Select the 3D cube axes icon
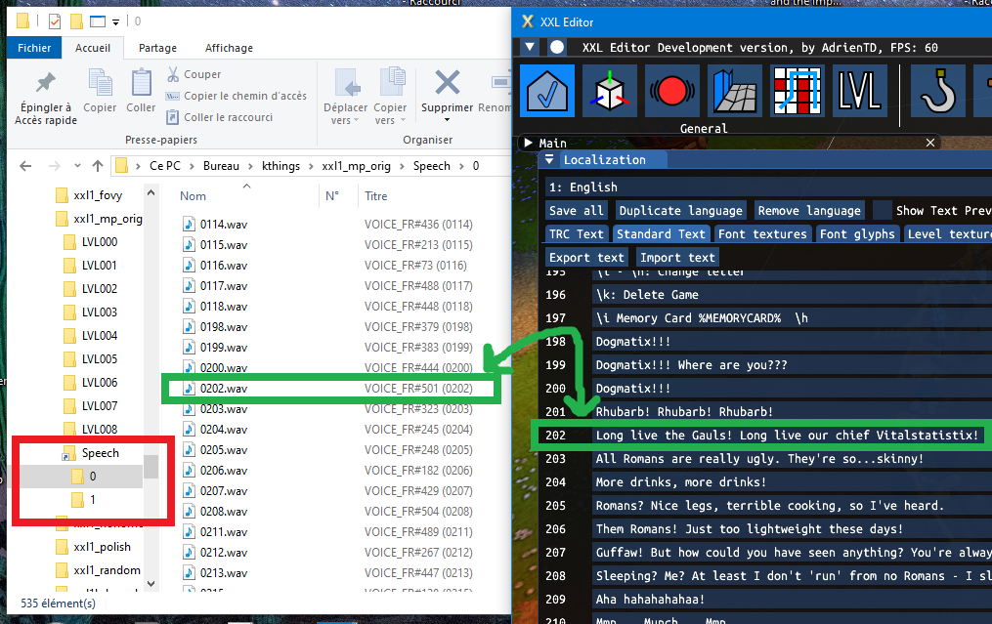This screenshot has width=992, height=624. pyautogui.click(x=609, y=91)
